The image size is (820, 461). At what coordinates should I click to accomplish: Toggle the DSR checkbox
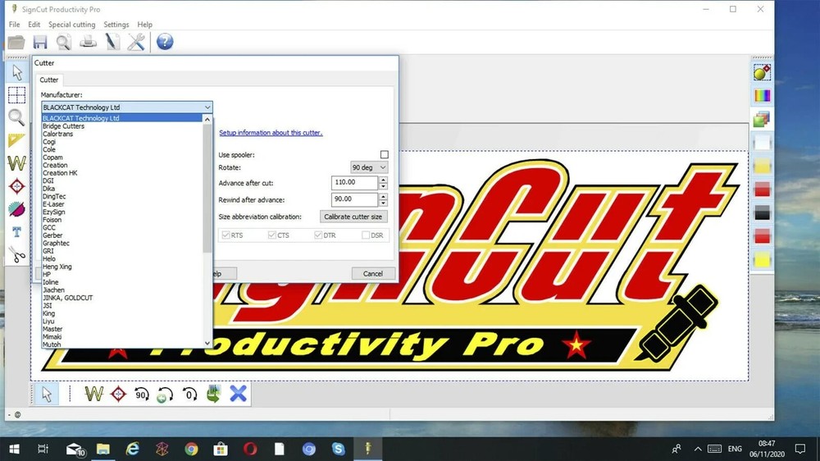[x=366, y=235]
